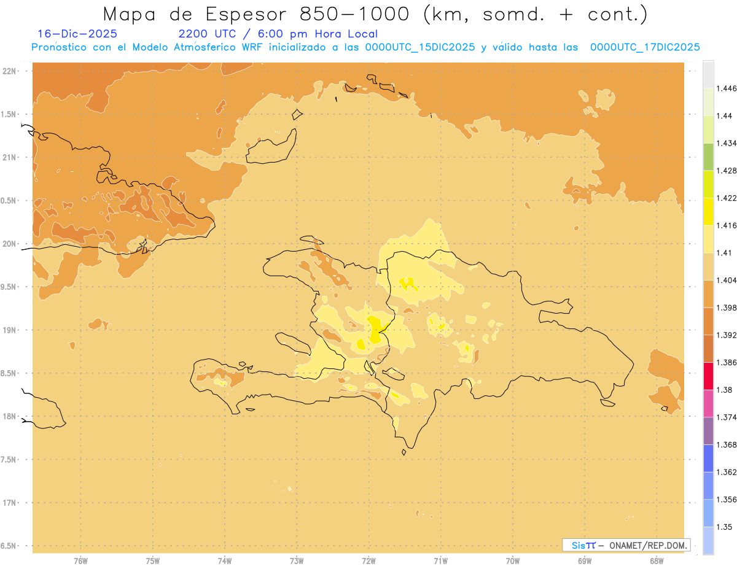
Task: Click the legend value '1.368'
Action: pyautogui.click(x=727, y=445)
